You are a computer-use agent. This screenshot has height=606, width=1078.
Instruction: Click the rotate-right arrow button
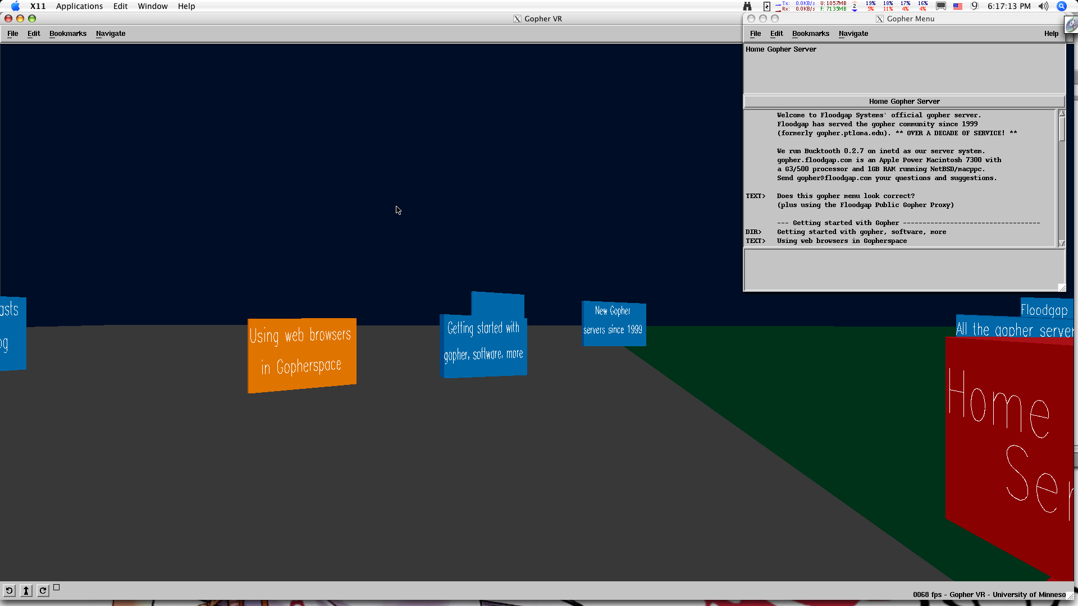point(43,590)
